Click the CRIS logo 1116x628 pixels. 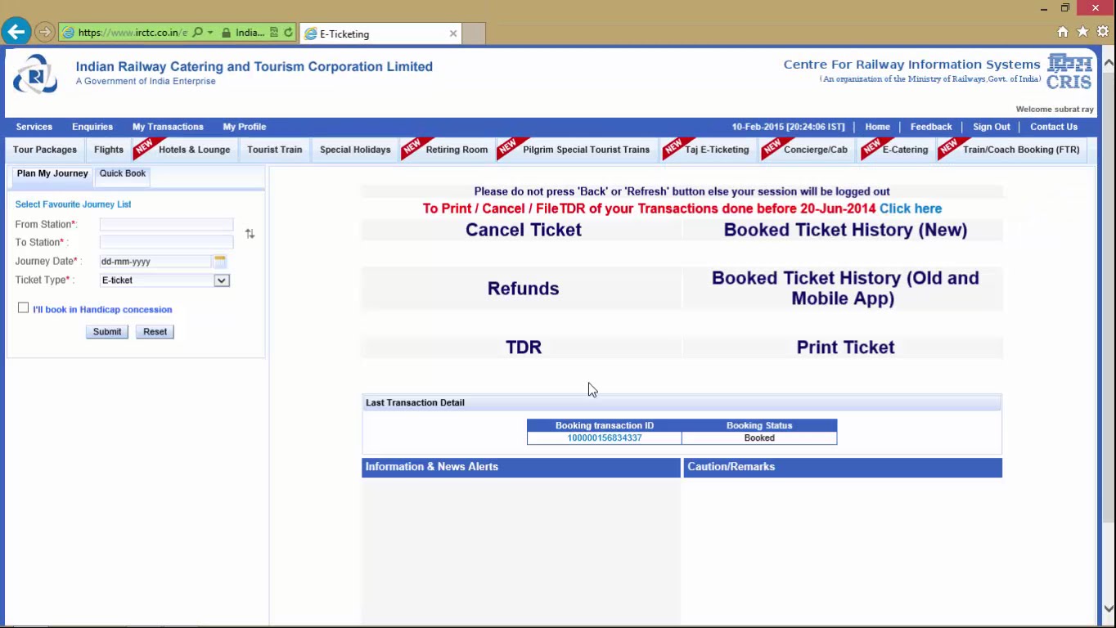point(1069,72)
